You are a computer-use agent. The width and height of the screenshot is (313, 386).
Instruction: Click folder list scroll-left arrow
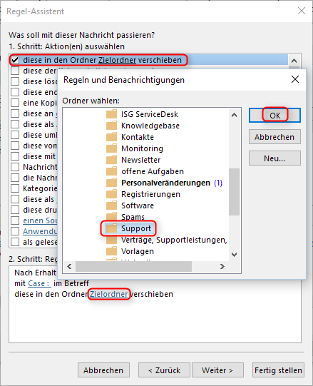[69, 266]
